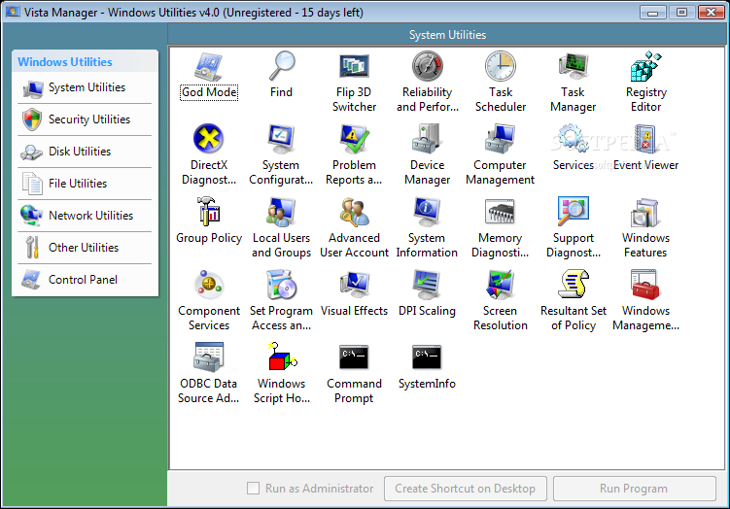Enable the Run as Administrator checkbox
730x509 pixels.
click(253, 488)
